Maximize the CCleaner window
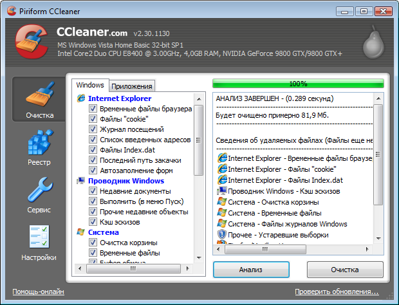This screenshot has width=399, height=305. click(364, 11)
